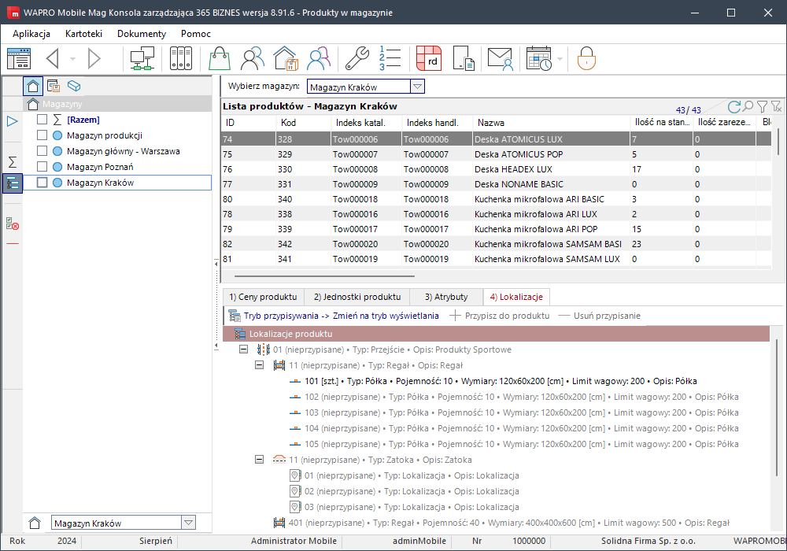The image size is (787, 551).
Task: Select the blue package view icon in left panel
Action: (74, 87)
